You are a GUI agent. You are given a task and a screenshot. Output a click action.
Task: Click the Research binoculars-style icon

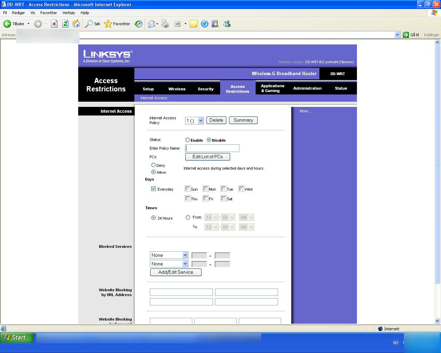(x=215, y=24)
